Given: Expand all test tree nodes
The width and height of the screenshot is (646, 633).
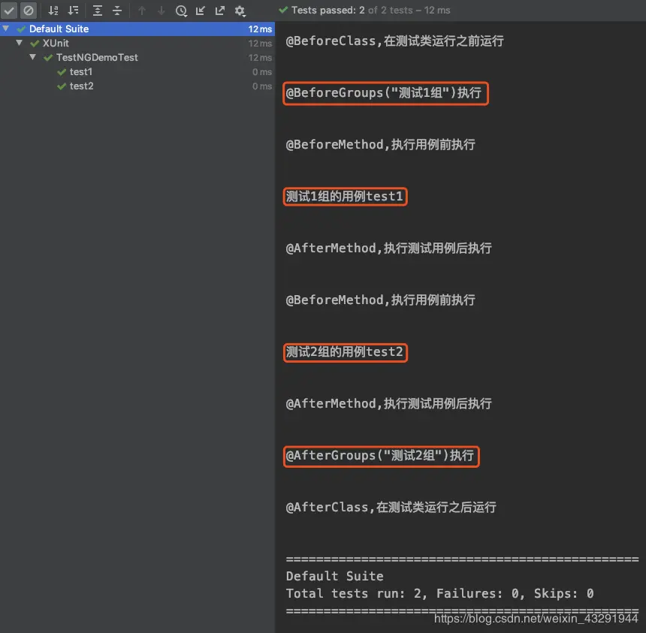Looking at the screenshot, I should 97,11.
